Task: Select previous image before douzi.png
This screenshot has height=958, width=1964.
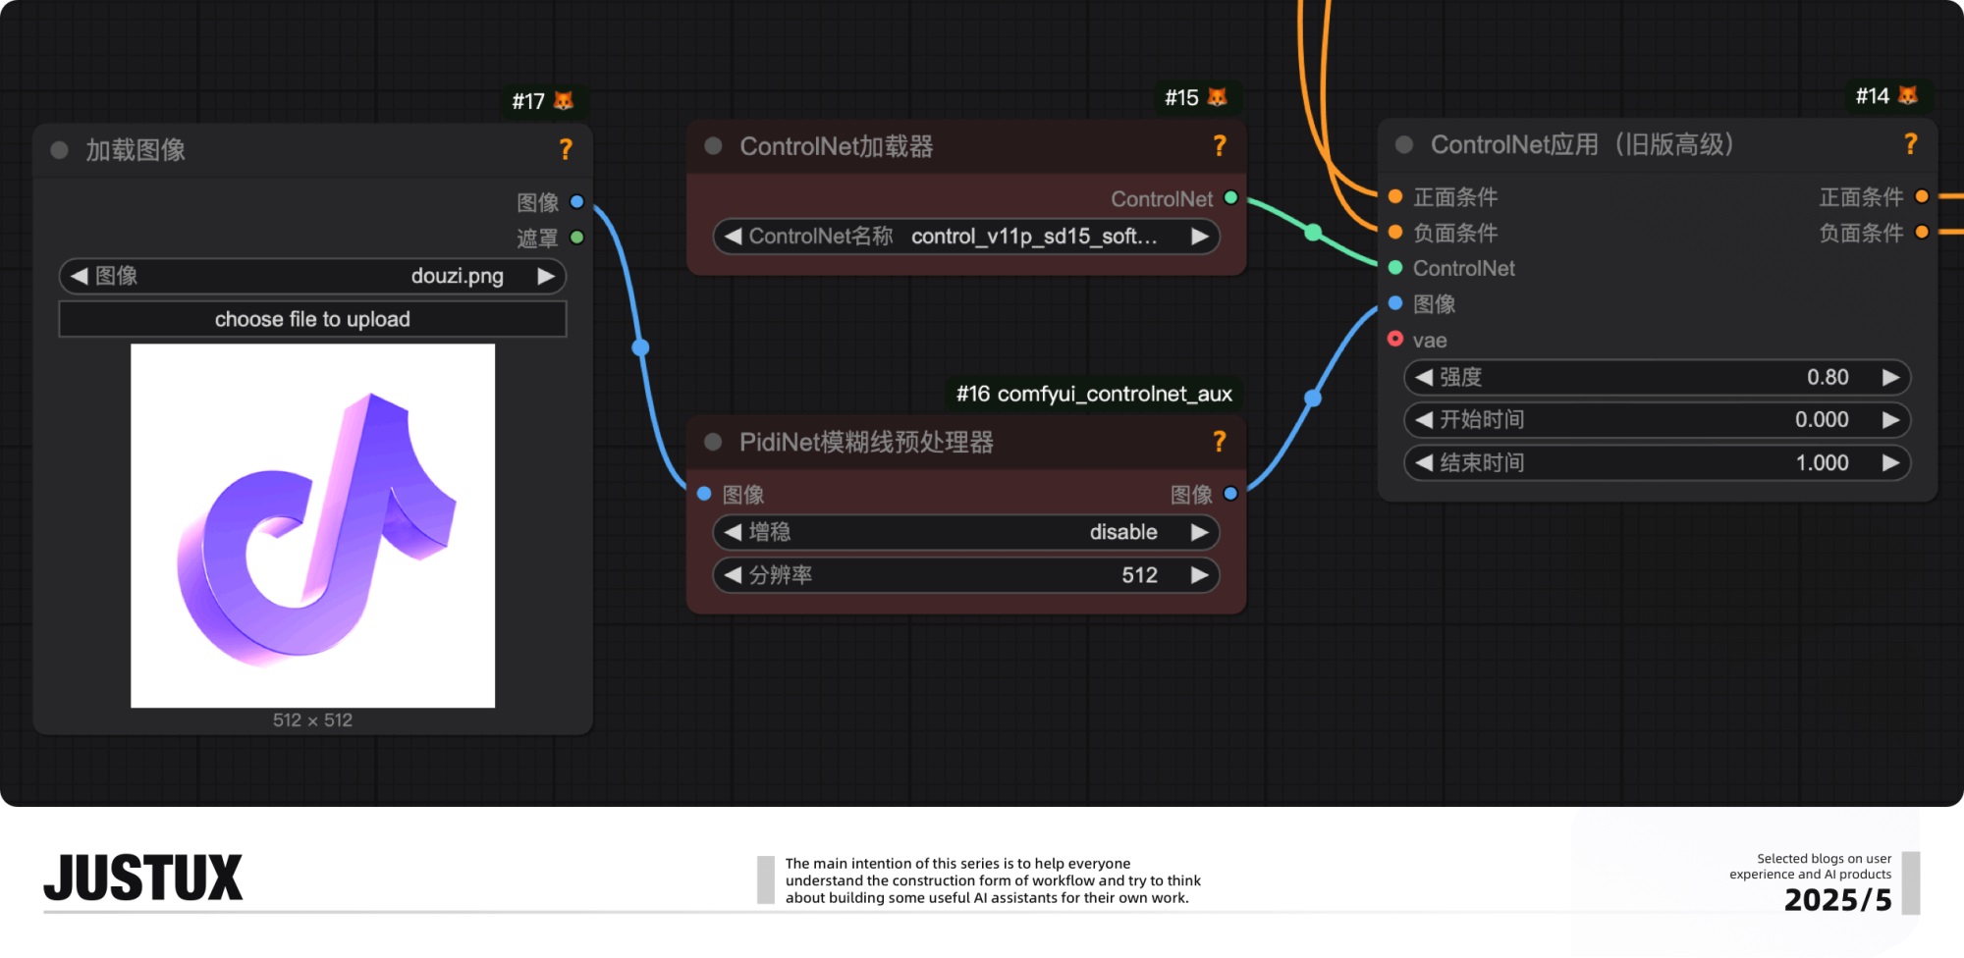Action: pos(79,276)
